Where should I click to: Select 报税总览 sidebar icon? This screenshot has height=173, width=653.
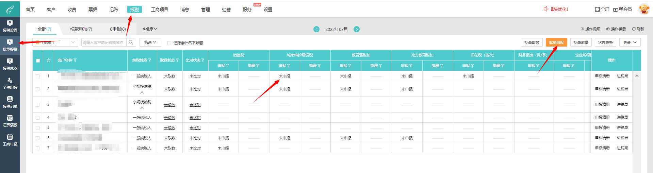click(x=10, y=64)
